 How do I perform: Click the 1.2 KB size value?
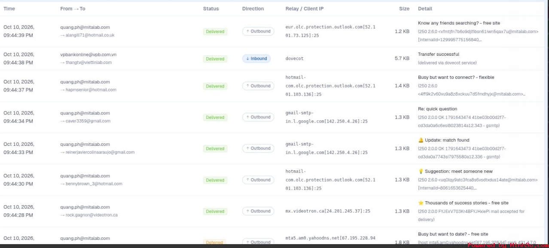(402, 31)
